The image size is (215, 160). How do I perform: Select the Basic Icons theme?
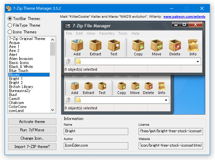(x=29, y=63)
